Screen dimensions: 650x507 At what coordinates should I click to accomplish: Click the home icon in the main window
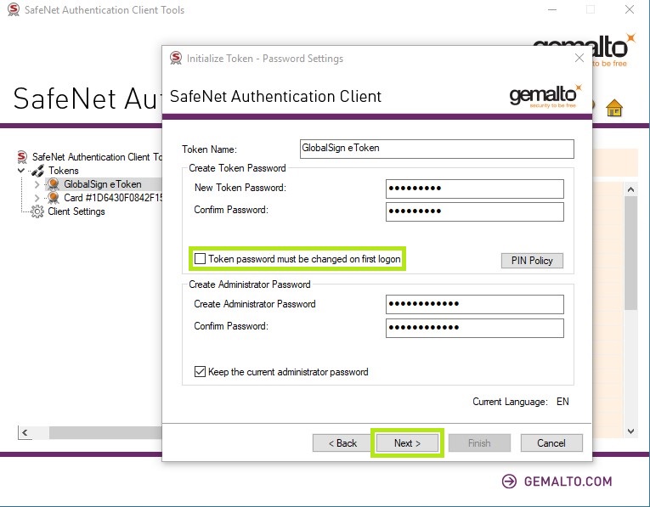coord(614,108)
